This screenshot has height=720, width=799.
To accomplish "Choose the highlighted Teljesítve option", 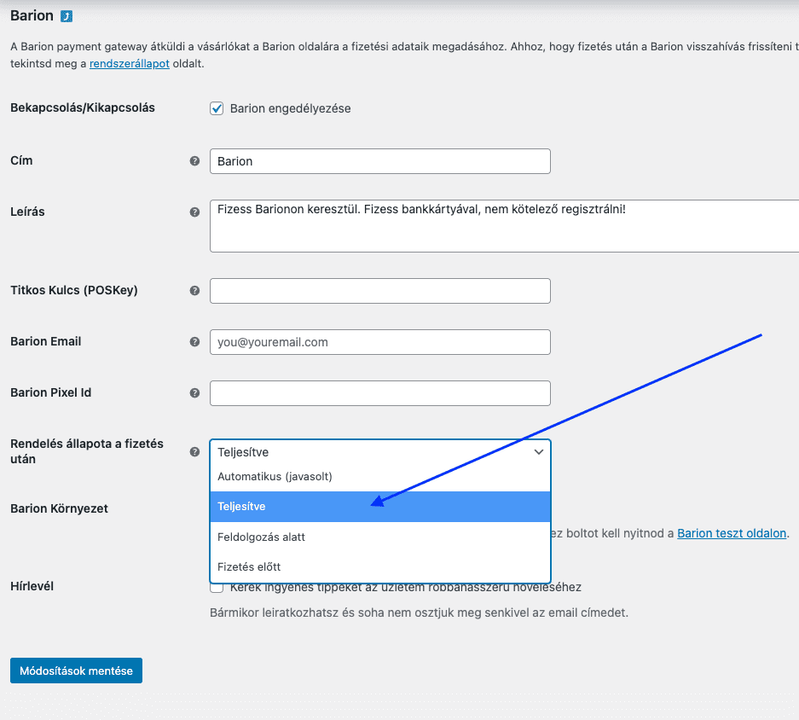I will (x=380, y=507).
